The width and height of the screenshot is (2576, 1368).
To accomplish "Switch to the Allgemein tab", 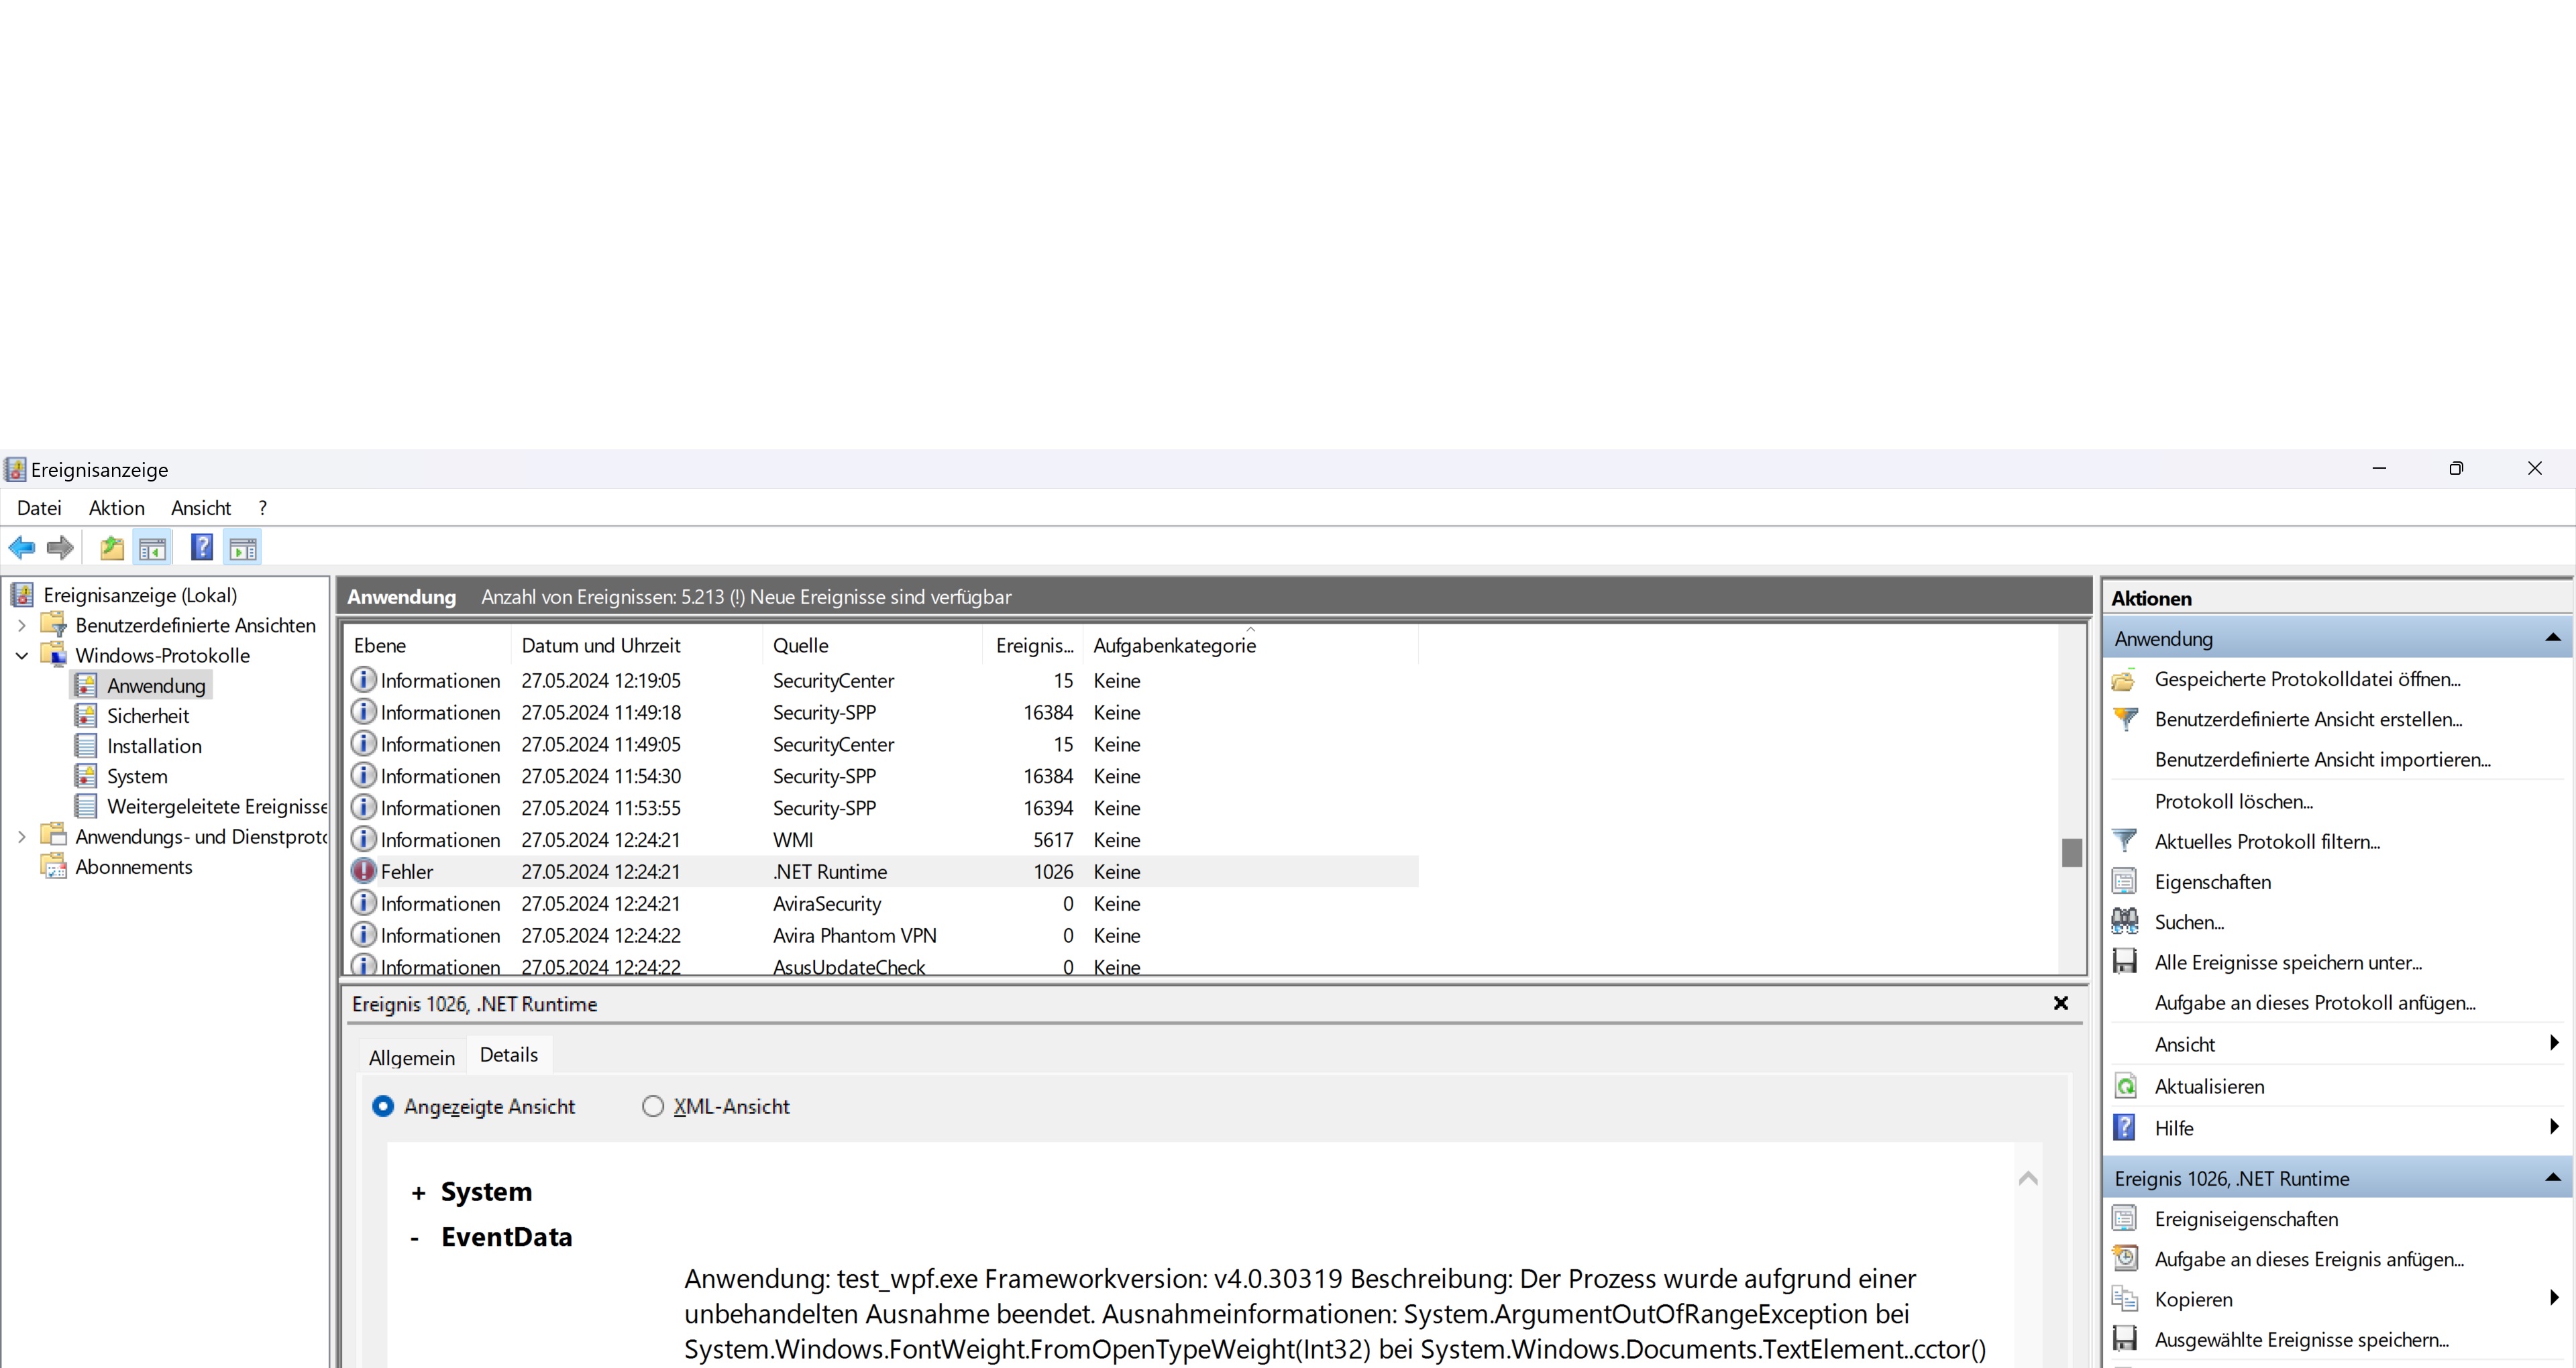I will (411, 1057).
